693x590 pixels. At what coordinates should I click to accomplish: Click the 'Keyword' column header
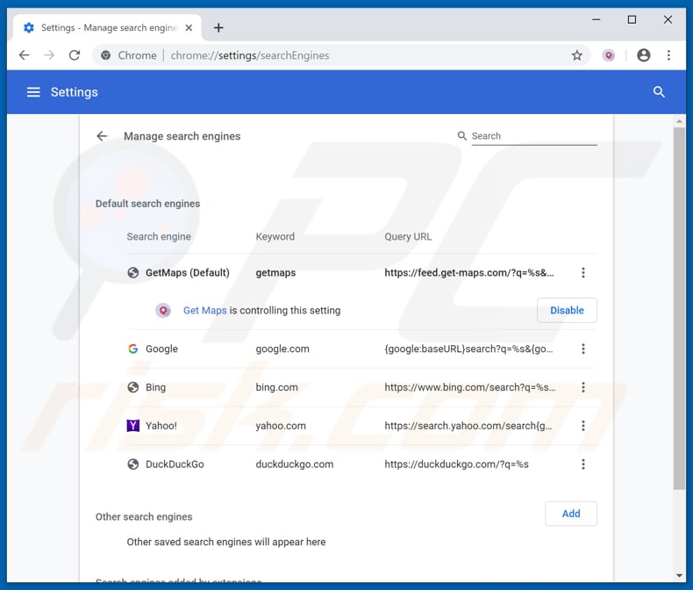click(x=275, y=237)
